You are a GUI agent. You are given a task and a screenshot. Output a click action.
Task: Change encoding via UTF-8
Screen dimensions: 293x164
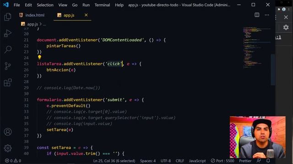click(166, 161)
